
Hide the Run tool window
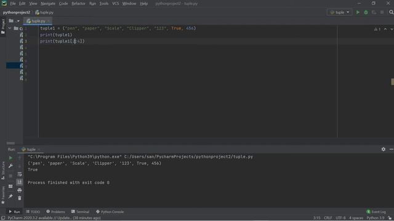point(392,149)
